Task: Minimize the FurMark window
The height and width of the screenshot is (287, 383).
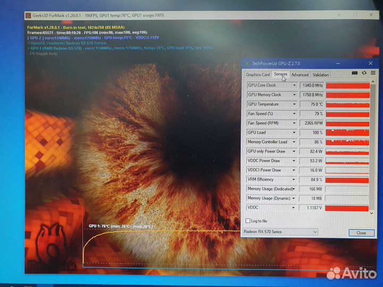Action: [339, 15]
